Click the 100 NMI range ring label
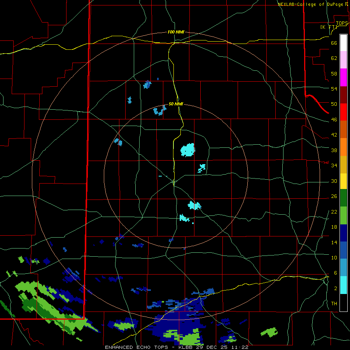 (x=176, y=32)
